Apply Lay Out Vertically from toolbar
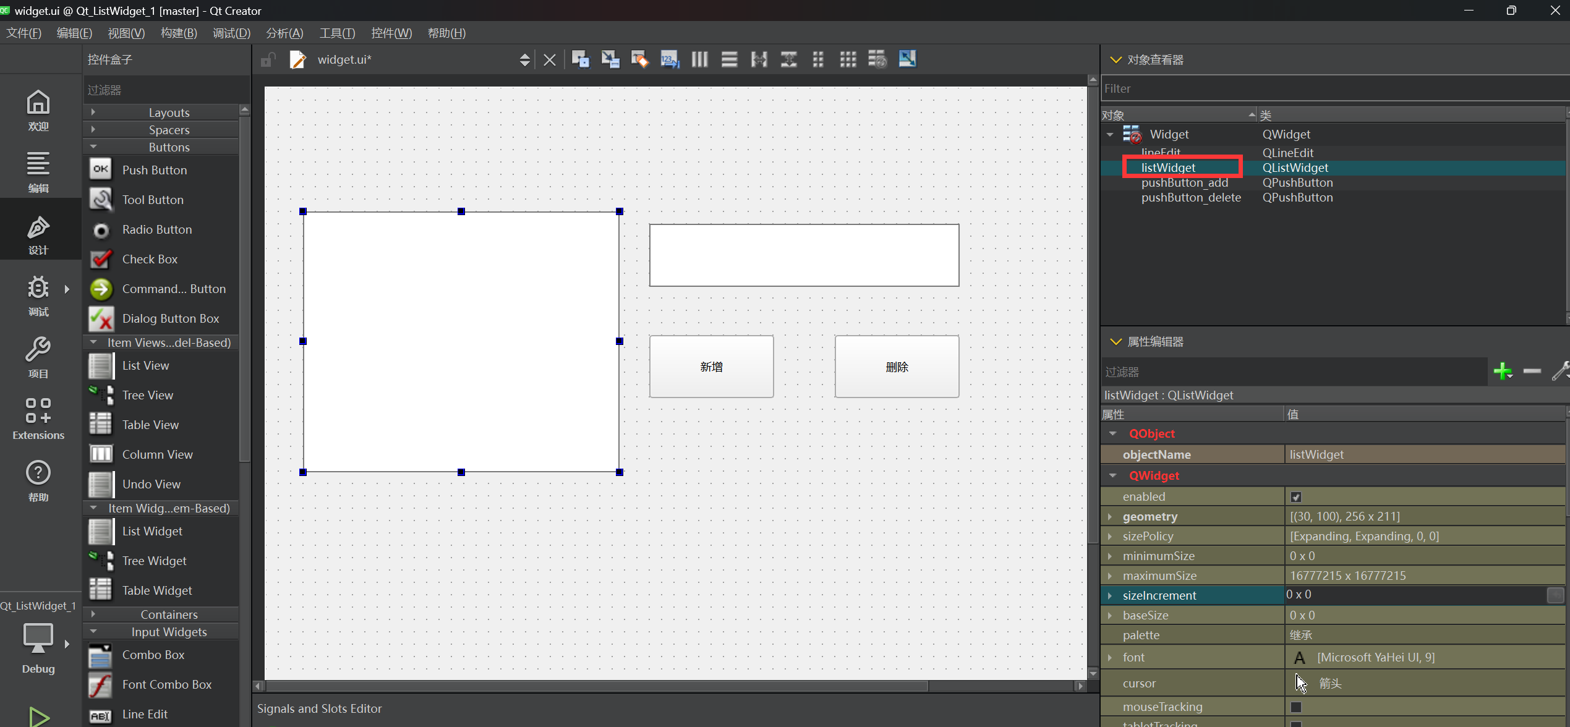Image resolution: width=1570 pixels, height=727 pixels. (729, 59)
